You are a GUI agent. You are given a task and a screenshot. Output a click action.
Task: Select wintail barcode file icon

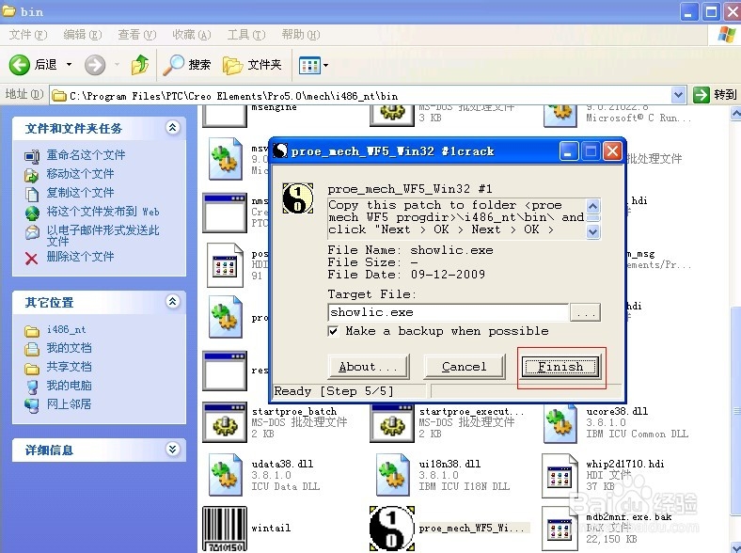pos(225,529)
